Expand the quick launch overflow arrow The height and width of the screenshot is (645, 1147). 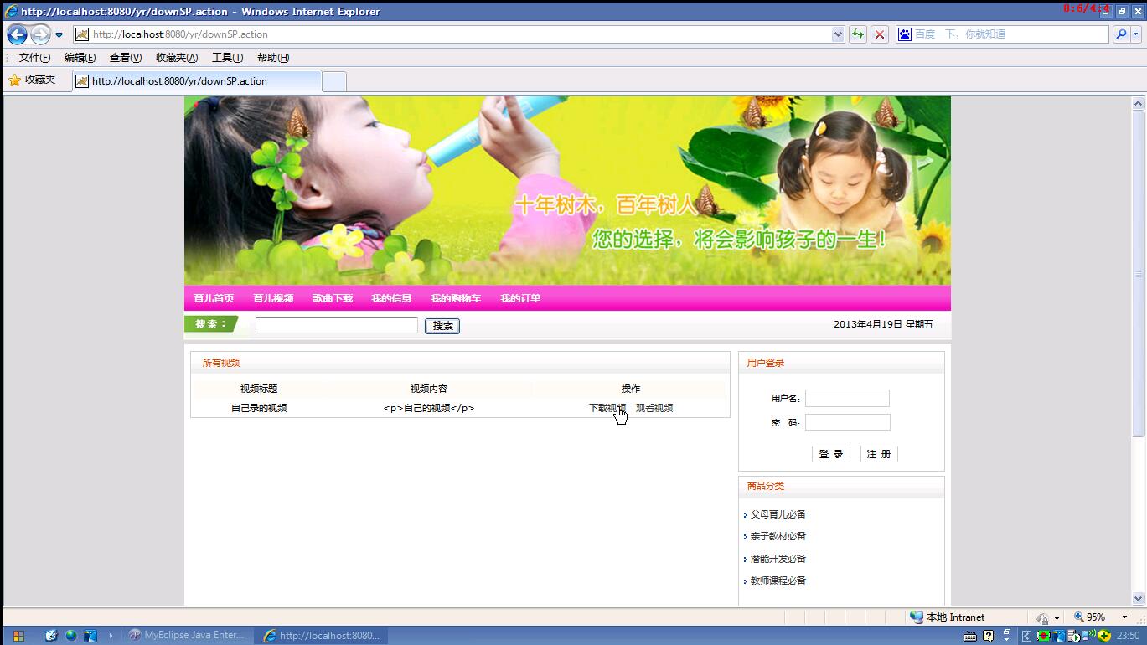click(x=111, y=636)
